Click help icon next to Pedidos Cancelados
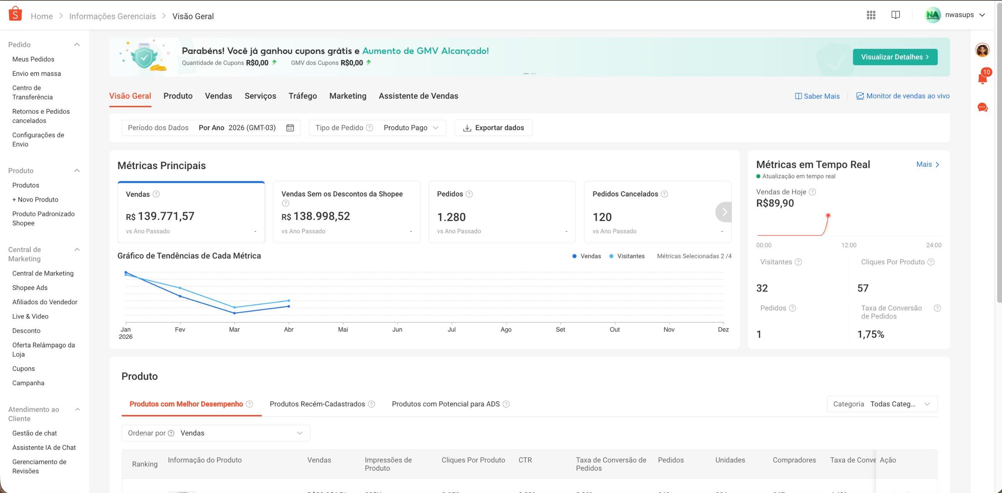 coord(664,194)
